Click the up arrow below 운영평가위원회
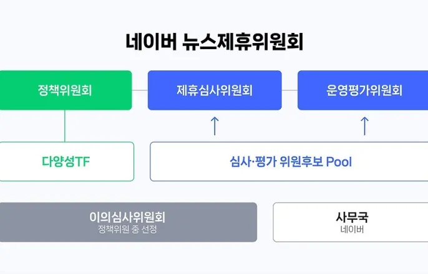Image resolution: width=428 pixels, height=274 pixels. (x=365, y=126)
